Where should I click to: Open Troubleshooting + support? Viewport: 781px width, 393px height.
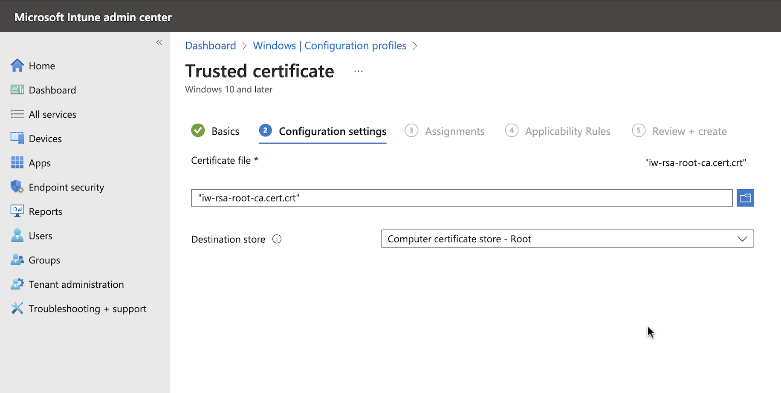[87, 308]
